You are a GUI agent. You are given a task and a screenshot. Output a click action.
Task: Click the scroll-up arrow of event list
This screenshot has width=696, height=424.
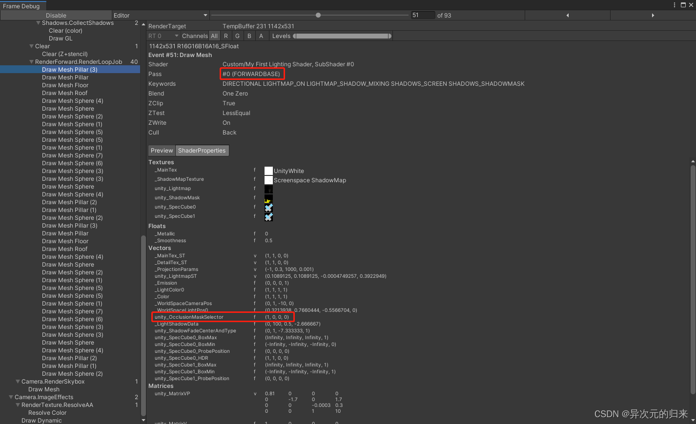(x=143, y=23)
